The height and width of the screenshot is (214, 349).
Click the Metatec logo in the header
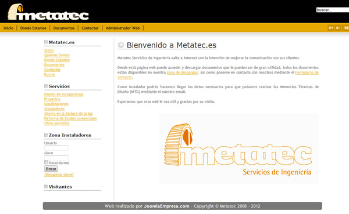(48, 12)
